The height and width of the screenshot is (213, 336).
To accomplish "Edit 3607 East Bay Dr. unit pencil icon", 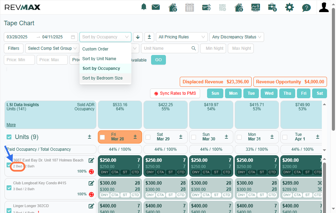I will tap(91, 160).
